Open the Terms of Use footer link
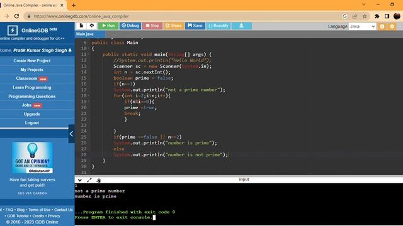 point(39,210)
